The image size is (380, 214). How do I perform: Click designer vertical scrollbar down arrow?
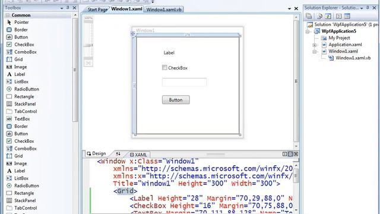(296, 146)
